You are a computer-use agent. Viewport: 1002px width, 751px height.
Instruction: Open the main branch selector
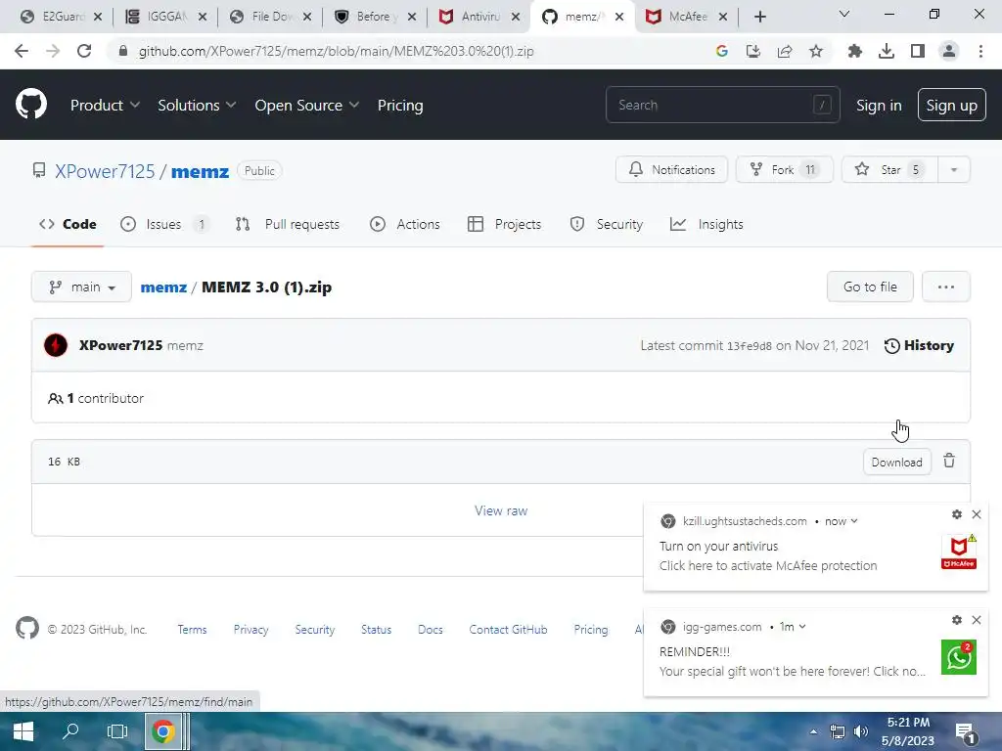tap(81, 287)
